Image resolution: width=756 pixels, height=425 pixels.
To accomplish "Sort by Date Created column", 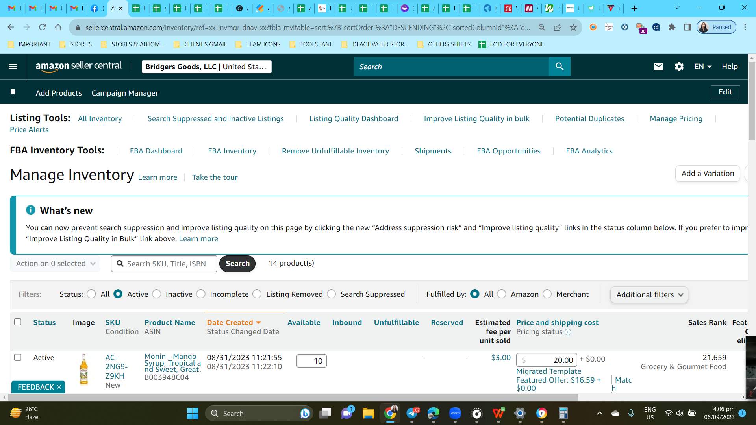I will tap(234, 322).
